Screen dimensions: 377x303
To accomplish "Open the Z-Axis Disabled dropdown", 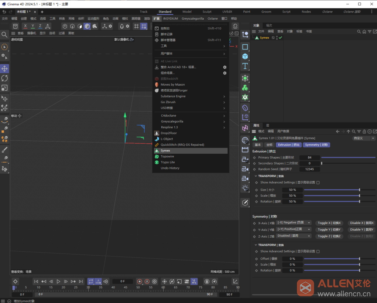I will click(294, 236).
